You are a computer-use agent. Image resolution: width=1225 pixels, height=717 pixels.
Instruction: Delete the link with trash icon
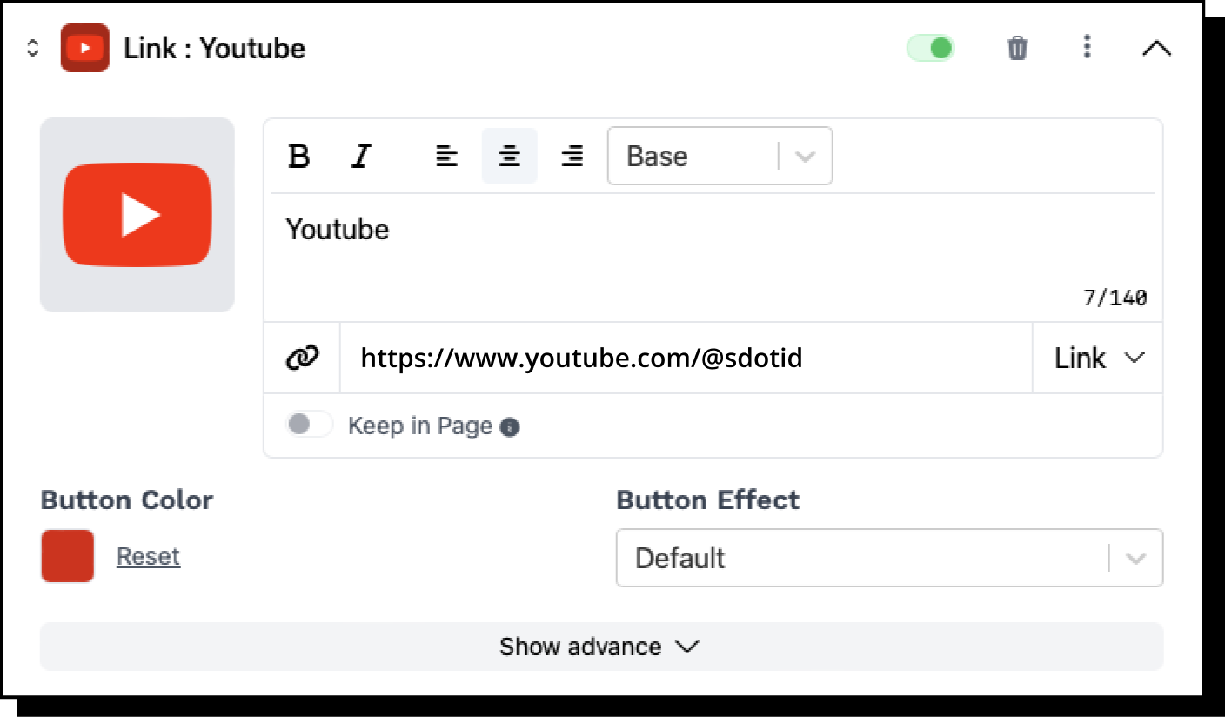pyautogui.click(x=1017, y=48)
